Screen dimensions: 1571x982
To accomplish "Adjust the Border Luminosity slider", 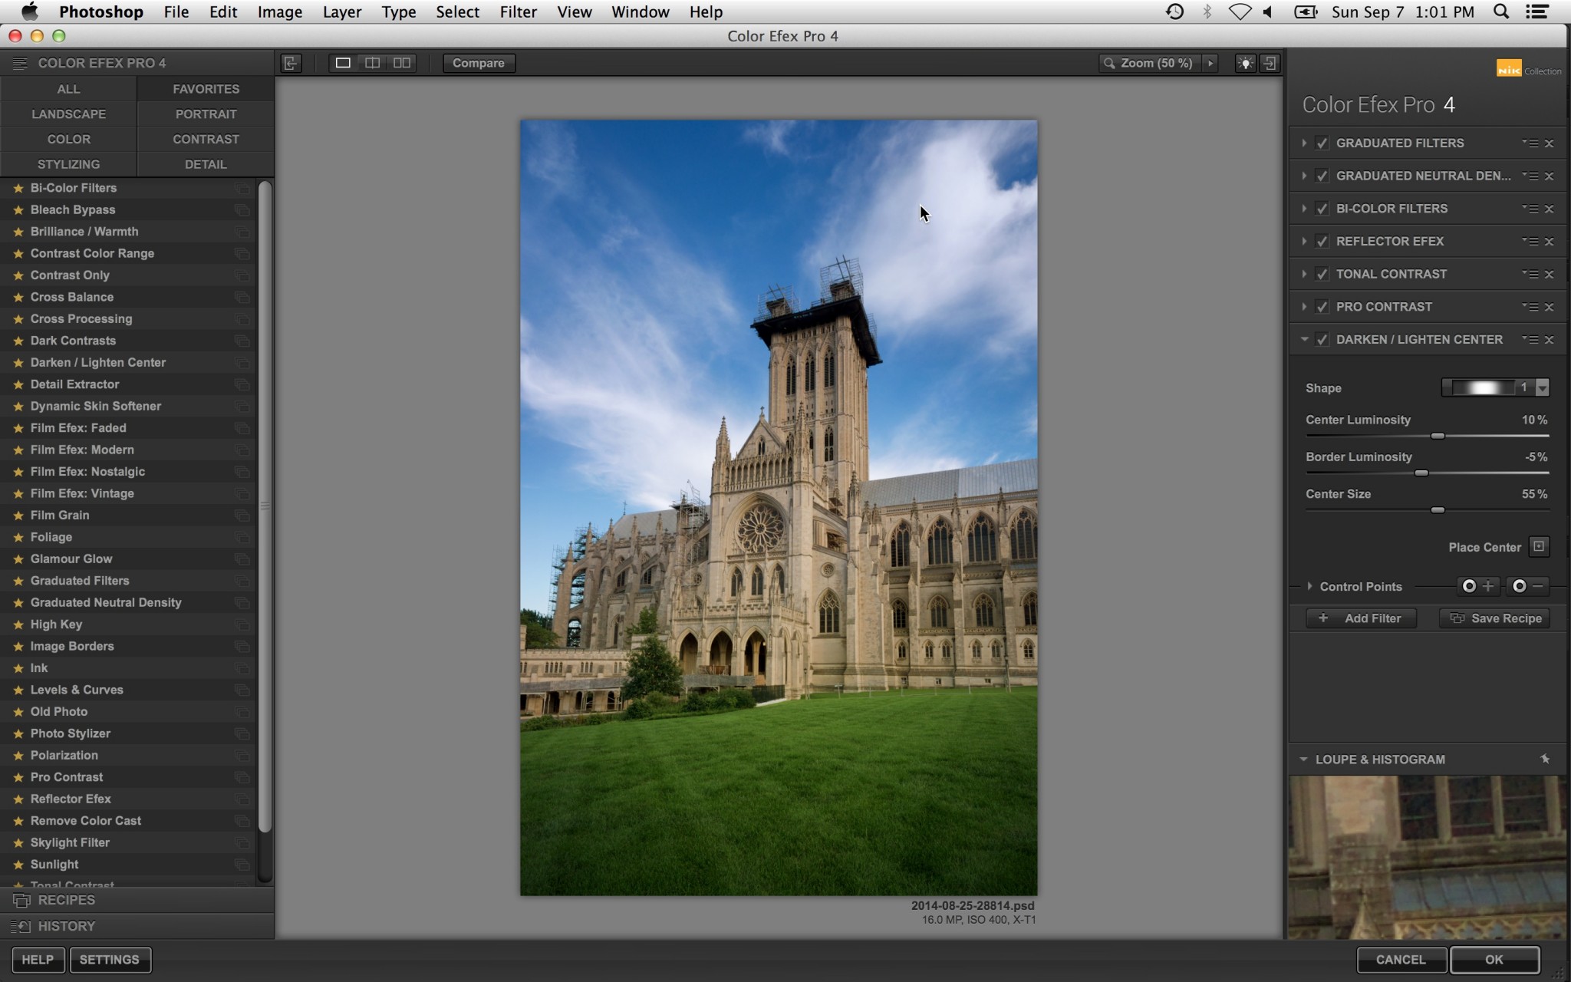I will coord(1421,473).
